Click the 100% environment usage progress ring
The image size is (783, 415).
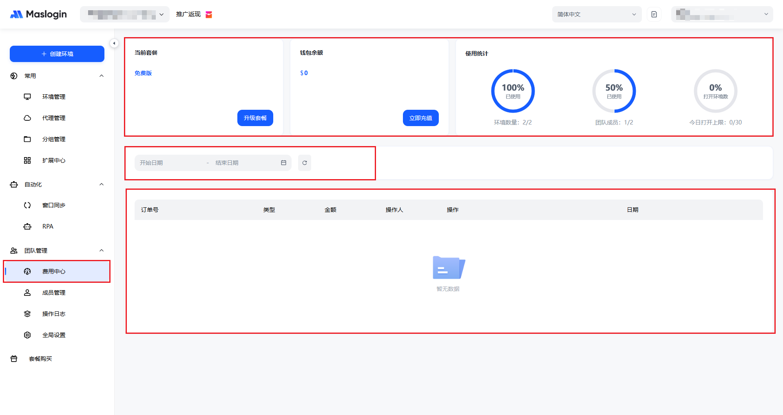(x=513, y=91)
